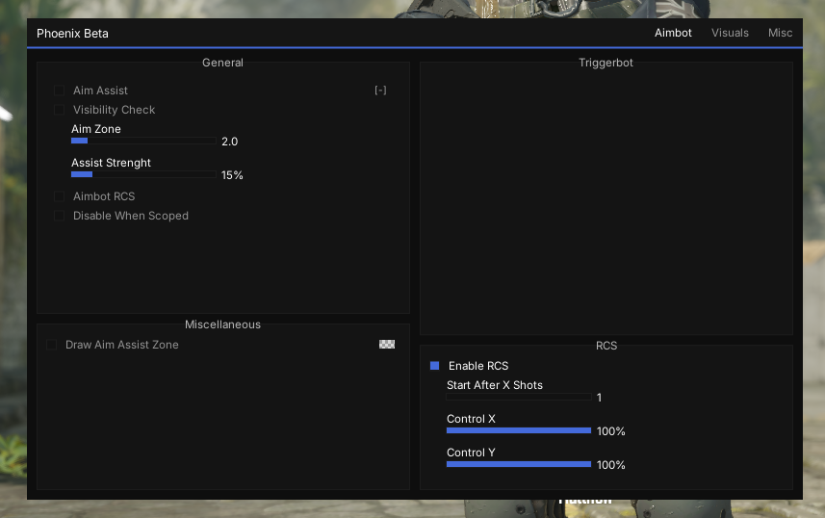Image resolution: width=825 pixels, height=518 pixels.
Task: Click the Miscellaneous section heading
Action: [222, 324]
